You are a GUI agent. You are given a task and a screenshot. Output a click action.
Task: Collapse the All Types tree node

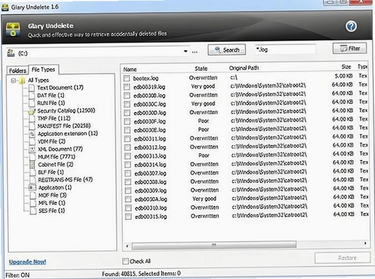[14, 81]
